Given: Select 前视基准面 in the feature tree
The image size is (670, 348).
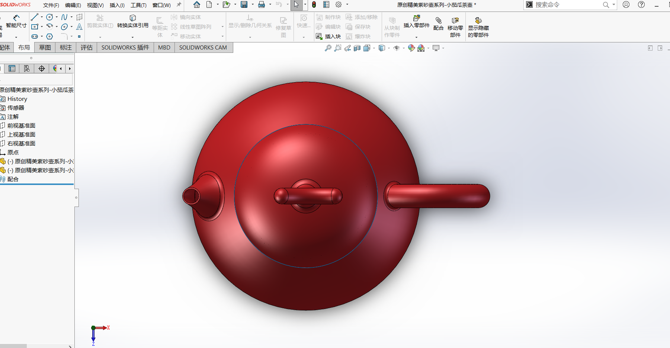Looking at the screenshot, I should click(x=21, y=126).
